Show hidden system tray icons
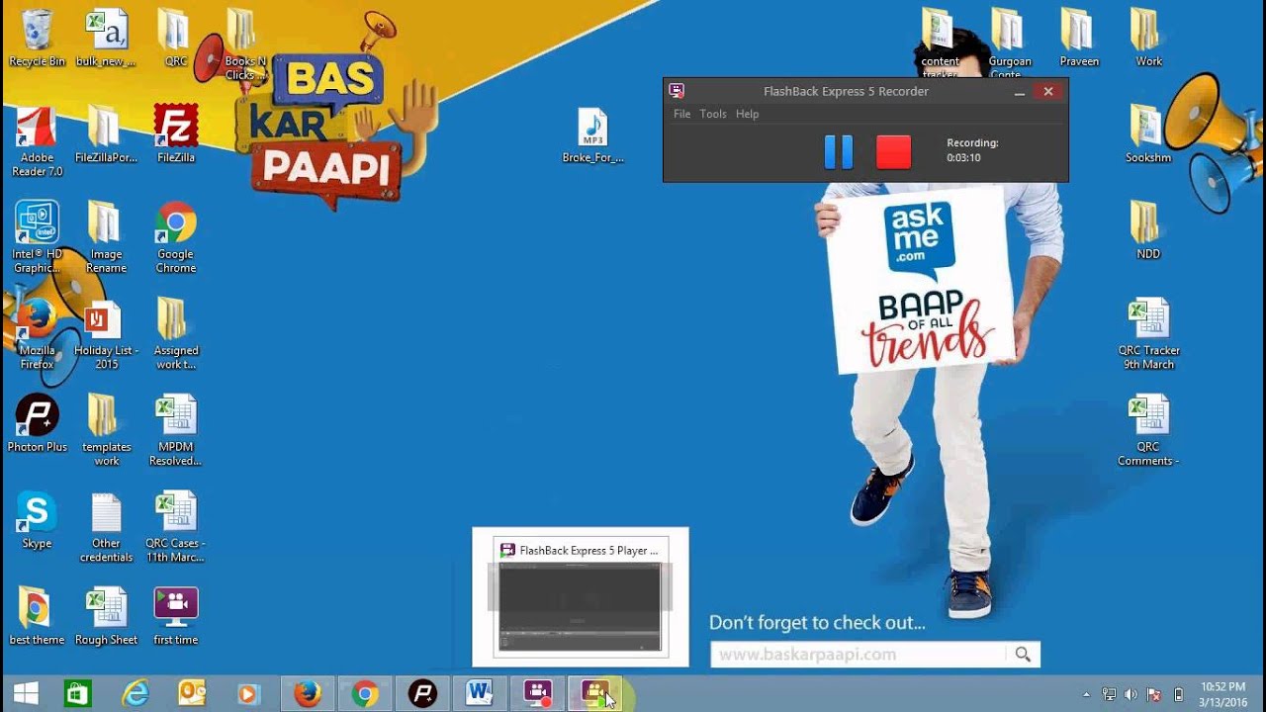 (x=1087, y=694)
